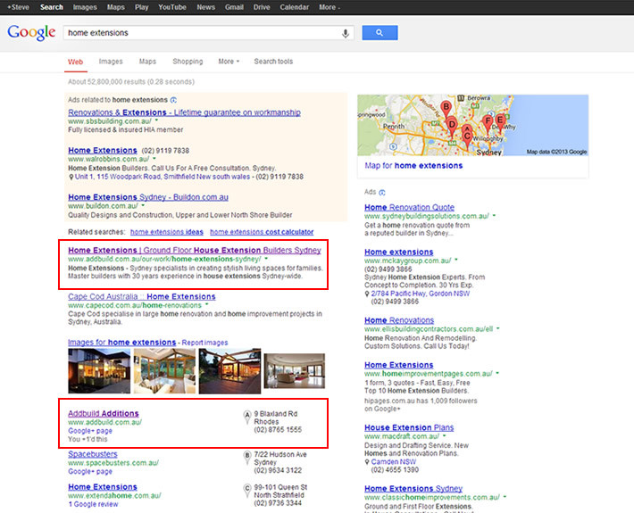Open the Addbuild Additions result link

point(104,413)
